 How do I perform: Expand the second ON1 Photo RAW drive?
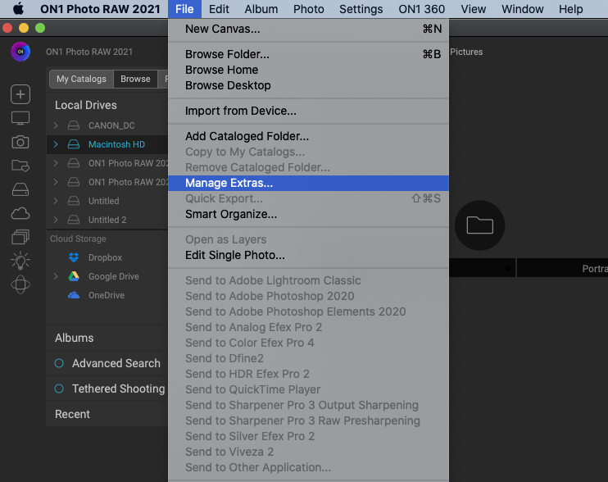point(56,182)
